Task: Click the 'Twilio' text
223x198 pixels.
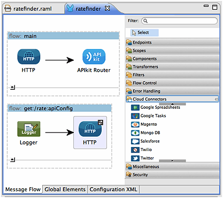Action: 146,150
